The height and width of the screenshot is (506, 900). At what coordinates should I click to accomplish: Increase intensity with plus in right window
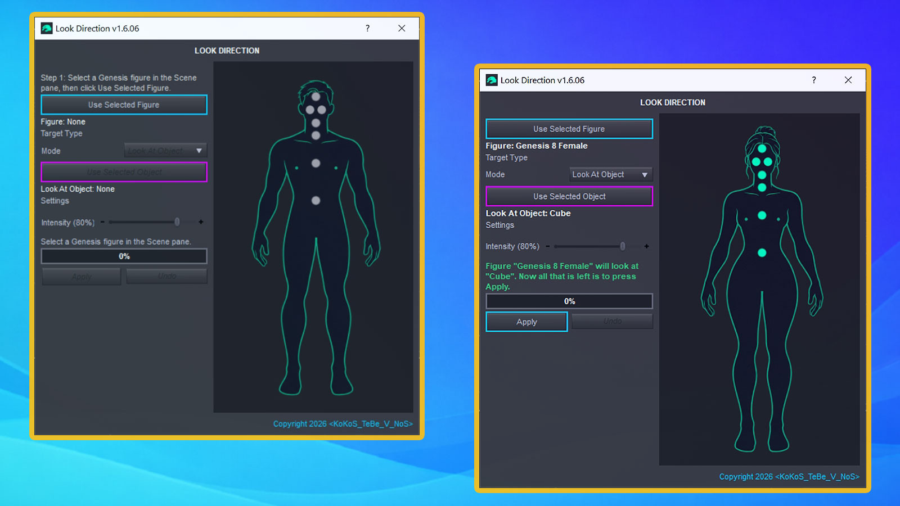(646, 246)
